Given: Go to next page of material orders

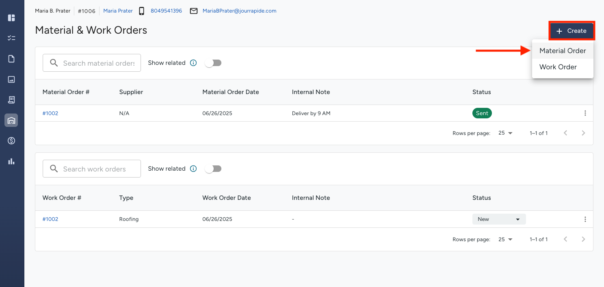Looking at the screenshot, I should [x=583, y=133].
